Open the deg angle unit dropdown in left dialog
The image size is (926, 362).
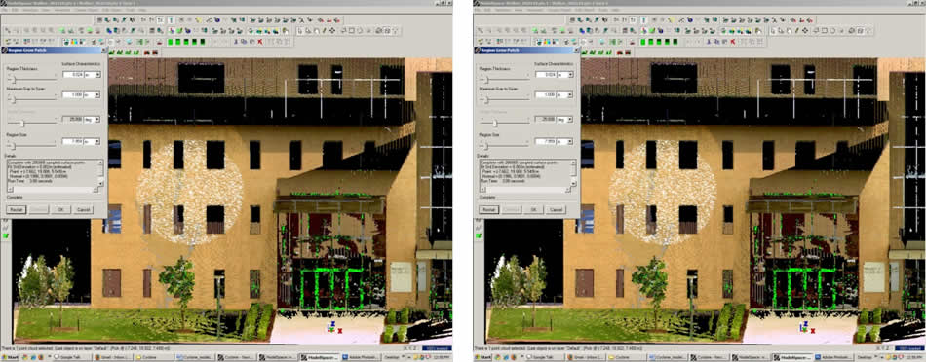click(93, 119)
